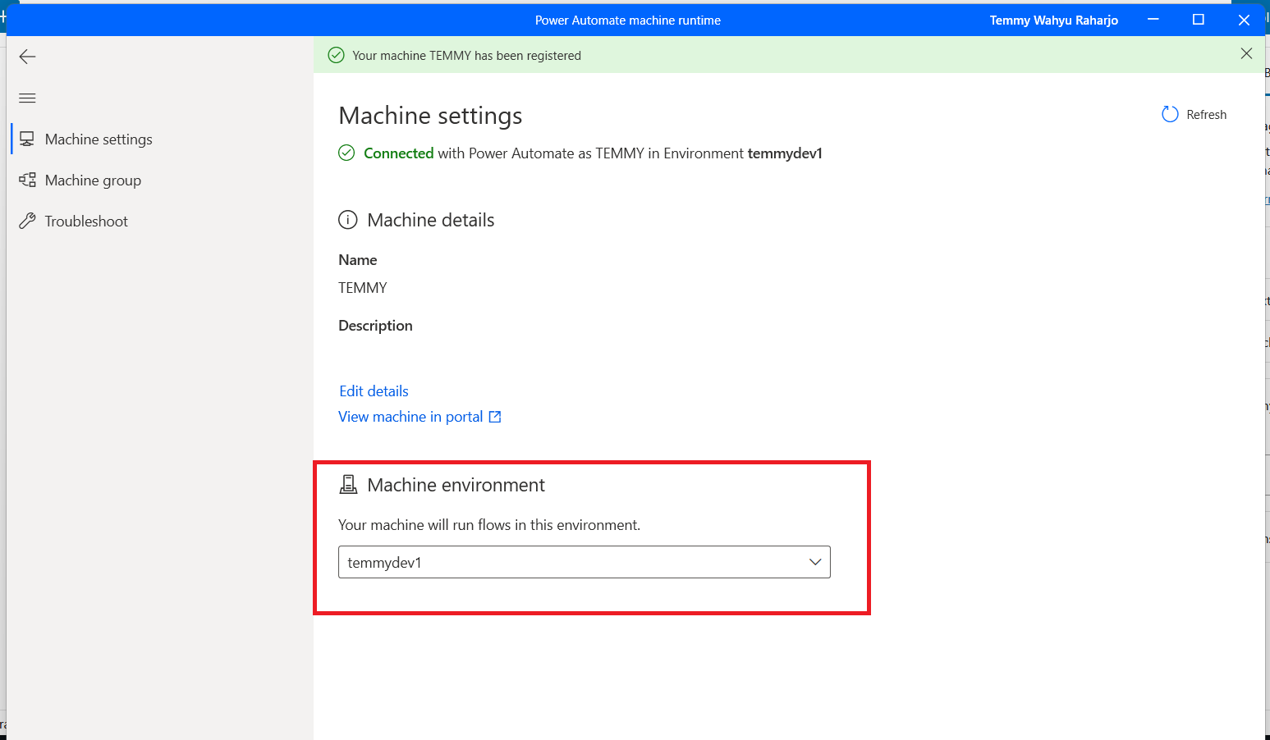Minimize the Power Automate runtime window
The width and height of the screenshot is (1270, 740).
[1153, 20]
